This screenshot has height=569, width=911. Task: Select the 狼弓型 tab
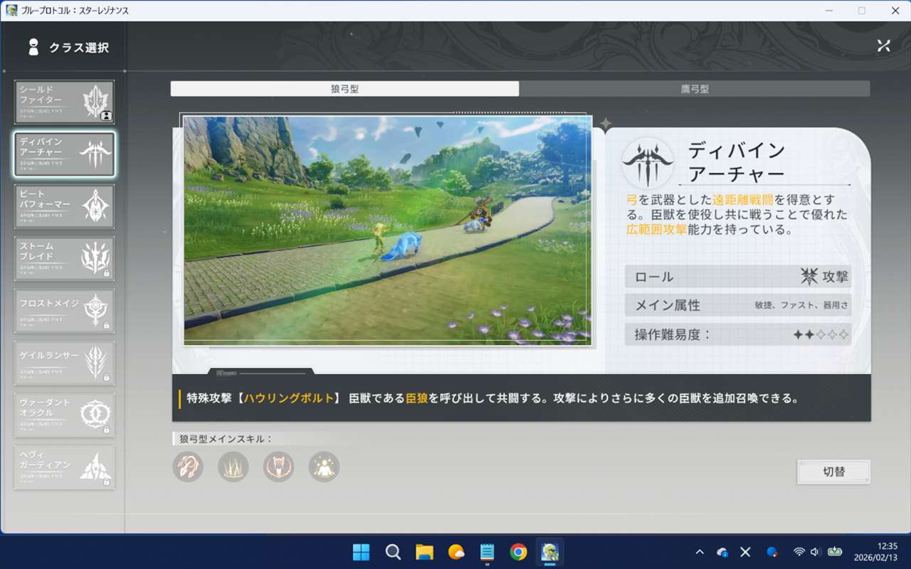345,89
